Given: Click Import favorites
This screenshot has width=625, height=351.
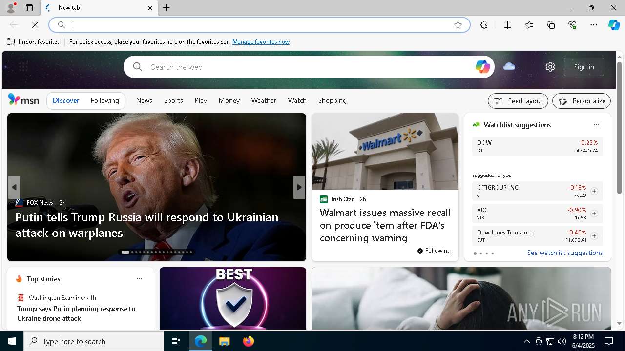Looking at the screenshot, I should [x=33, y=42].
